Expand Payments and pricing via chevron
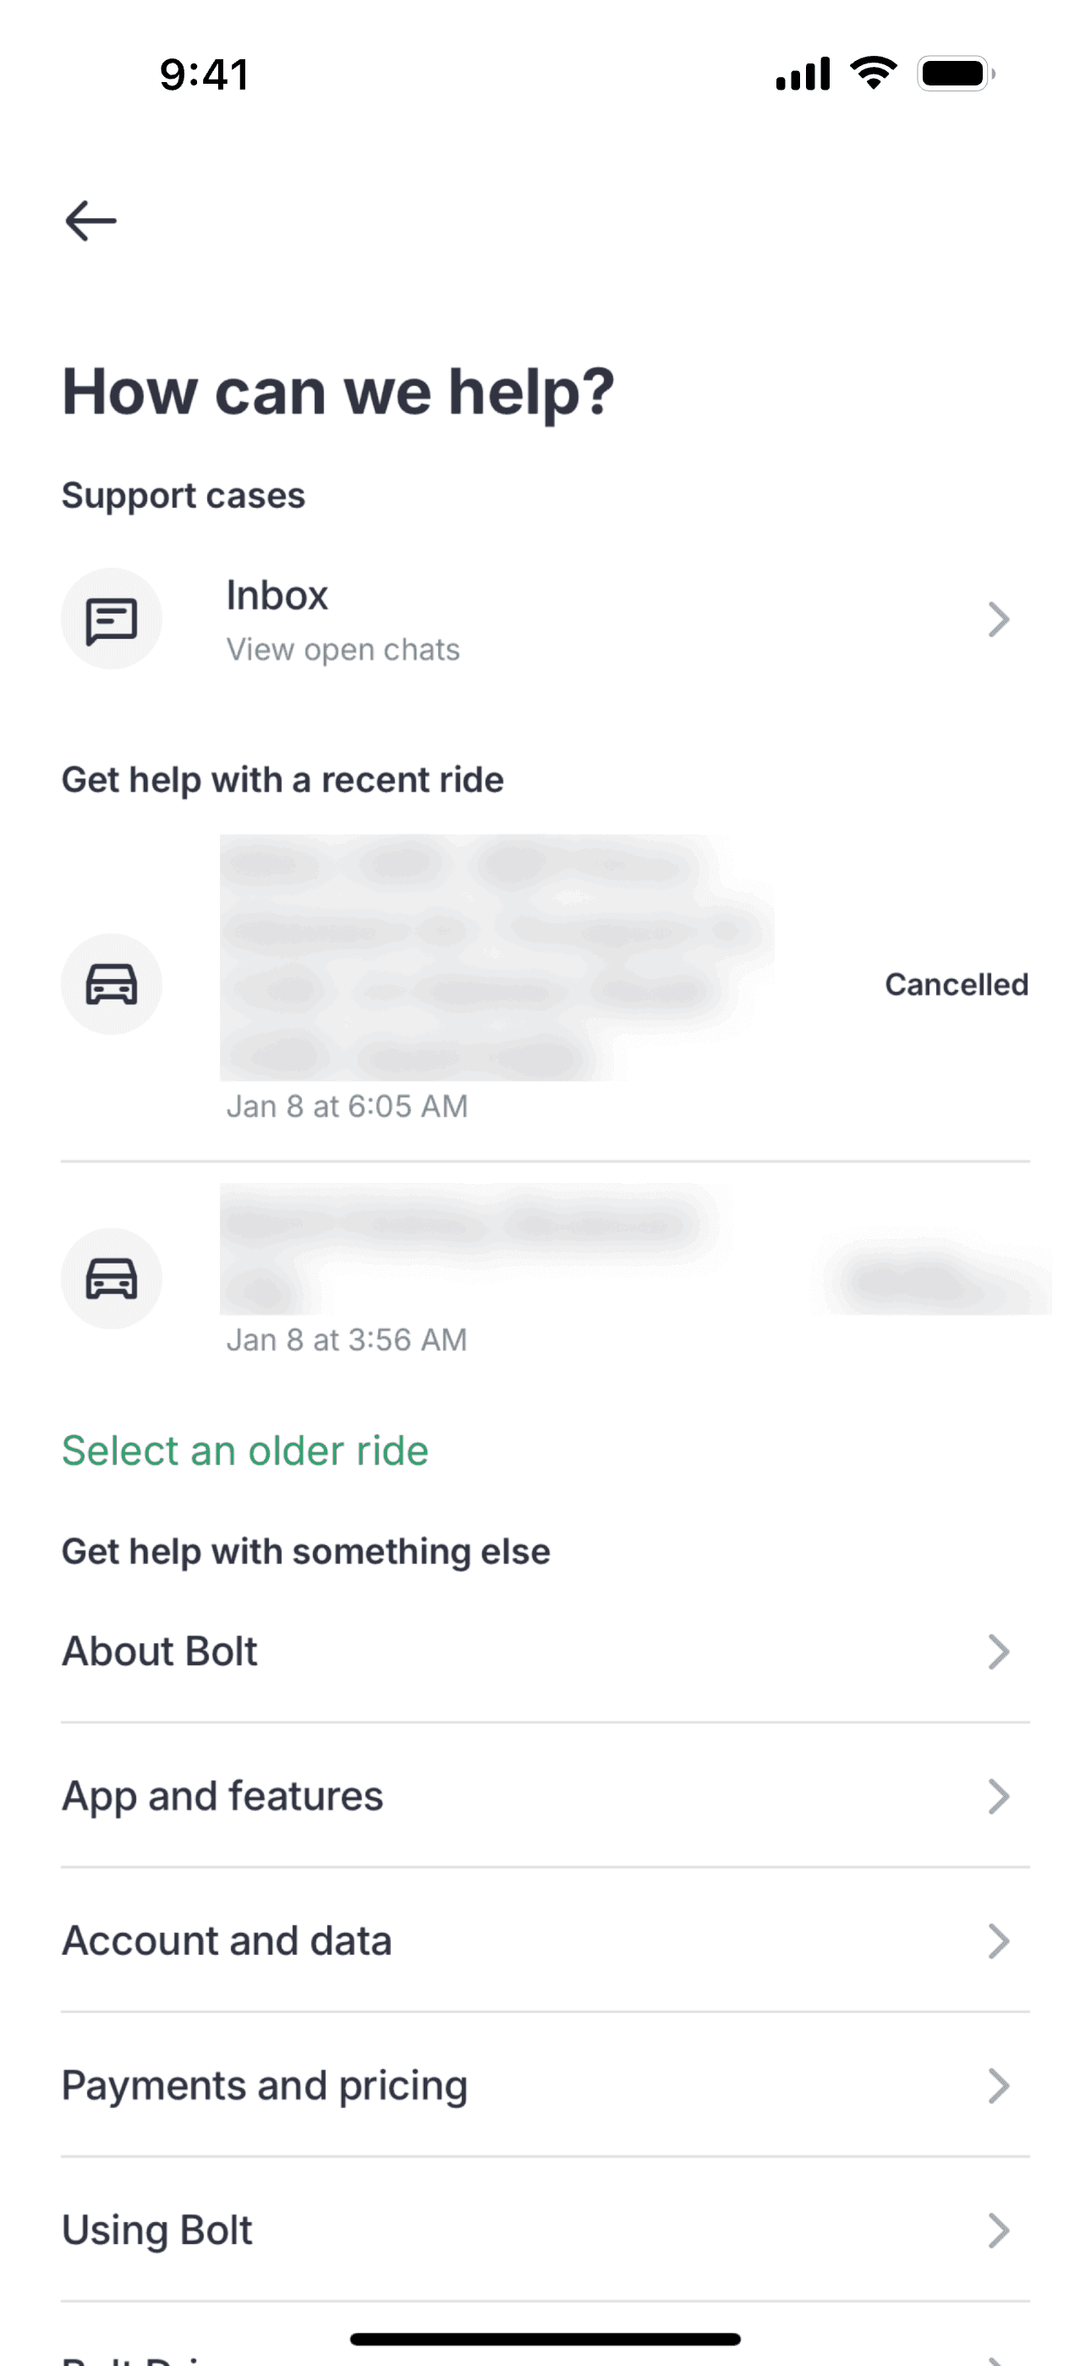 point(998,2086)
